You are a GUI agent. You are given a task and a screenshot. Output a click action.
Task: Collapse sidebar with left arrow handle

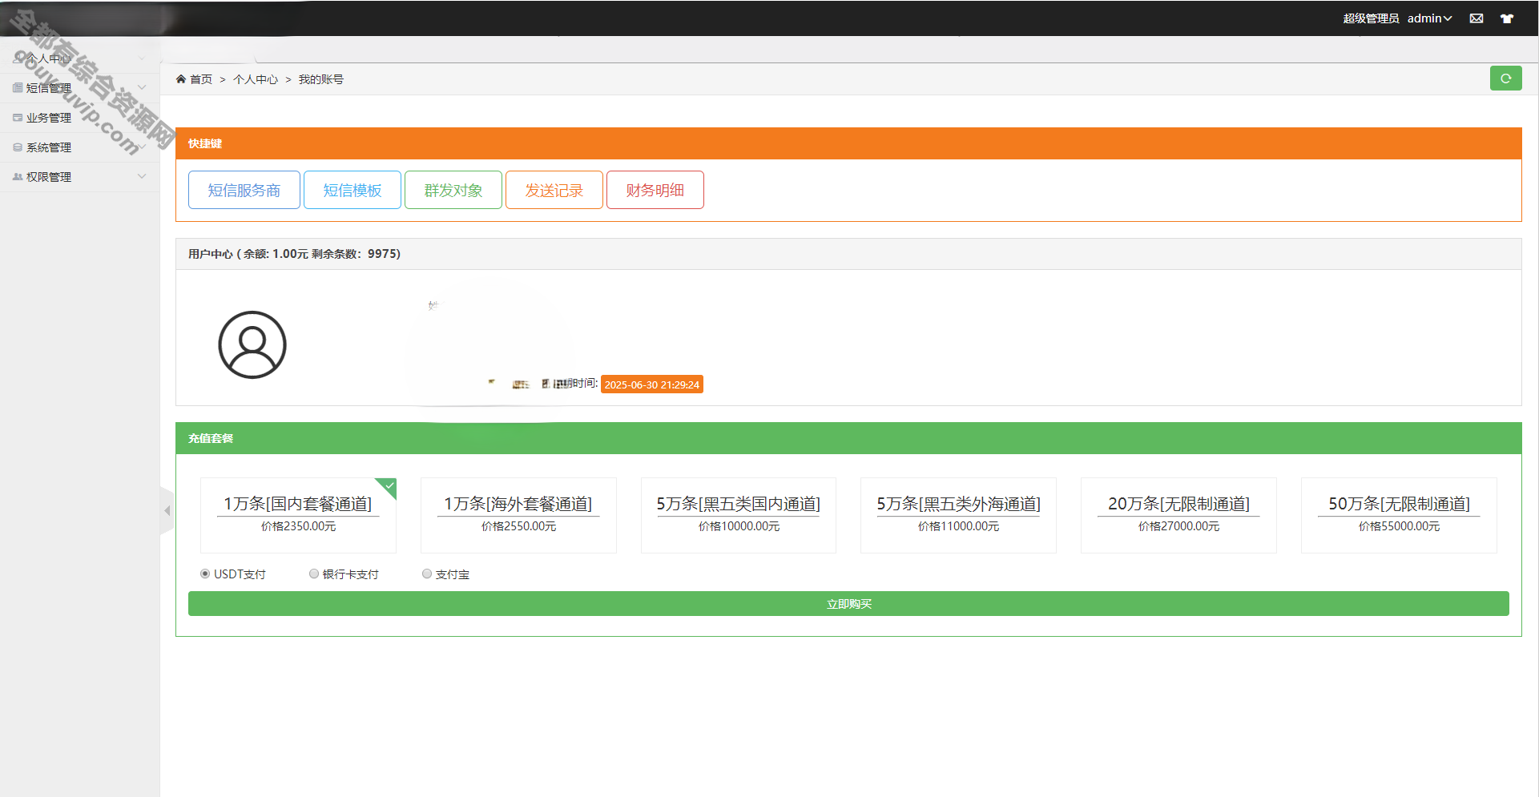(x=167, y=510)
